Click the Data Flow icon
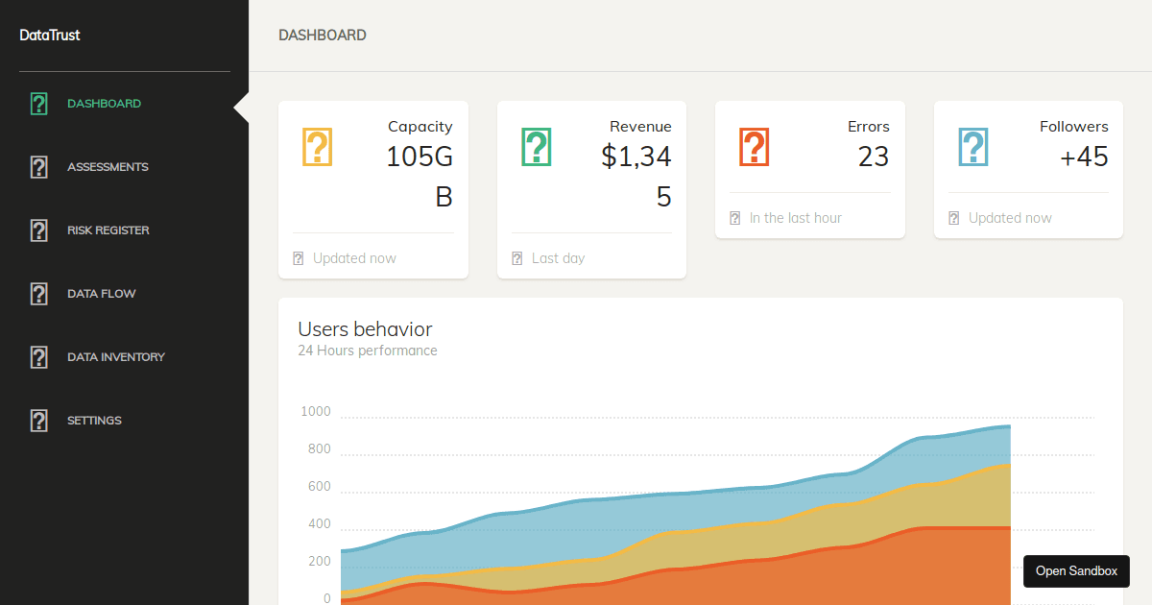The width and height of the screenshot is (1152, 605). pyautogui.click(x=38, y=293)
